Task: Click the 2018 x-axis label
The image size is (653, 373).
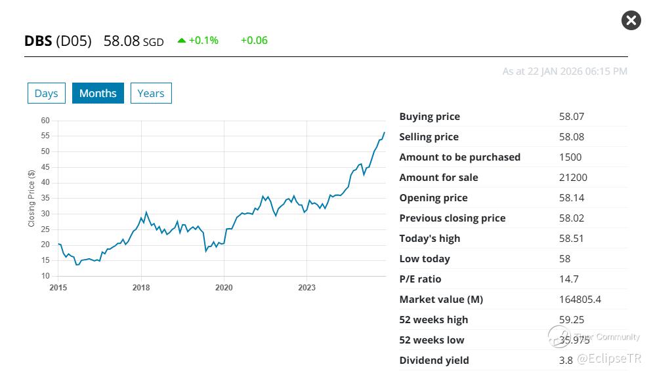Action: [141, 287]
